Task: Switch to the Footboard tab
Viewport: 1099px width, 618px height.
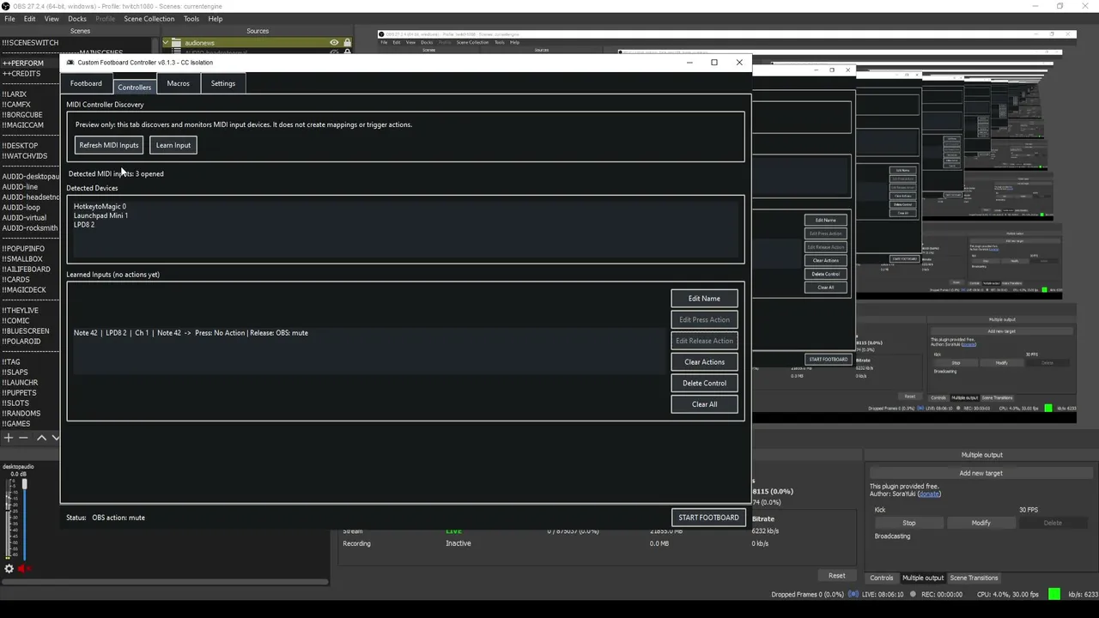Action: (x=86, y=83)
